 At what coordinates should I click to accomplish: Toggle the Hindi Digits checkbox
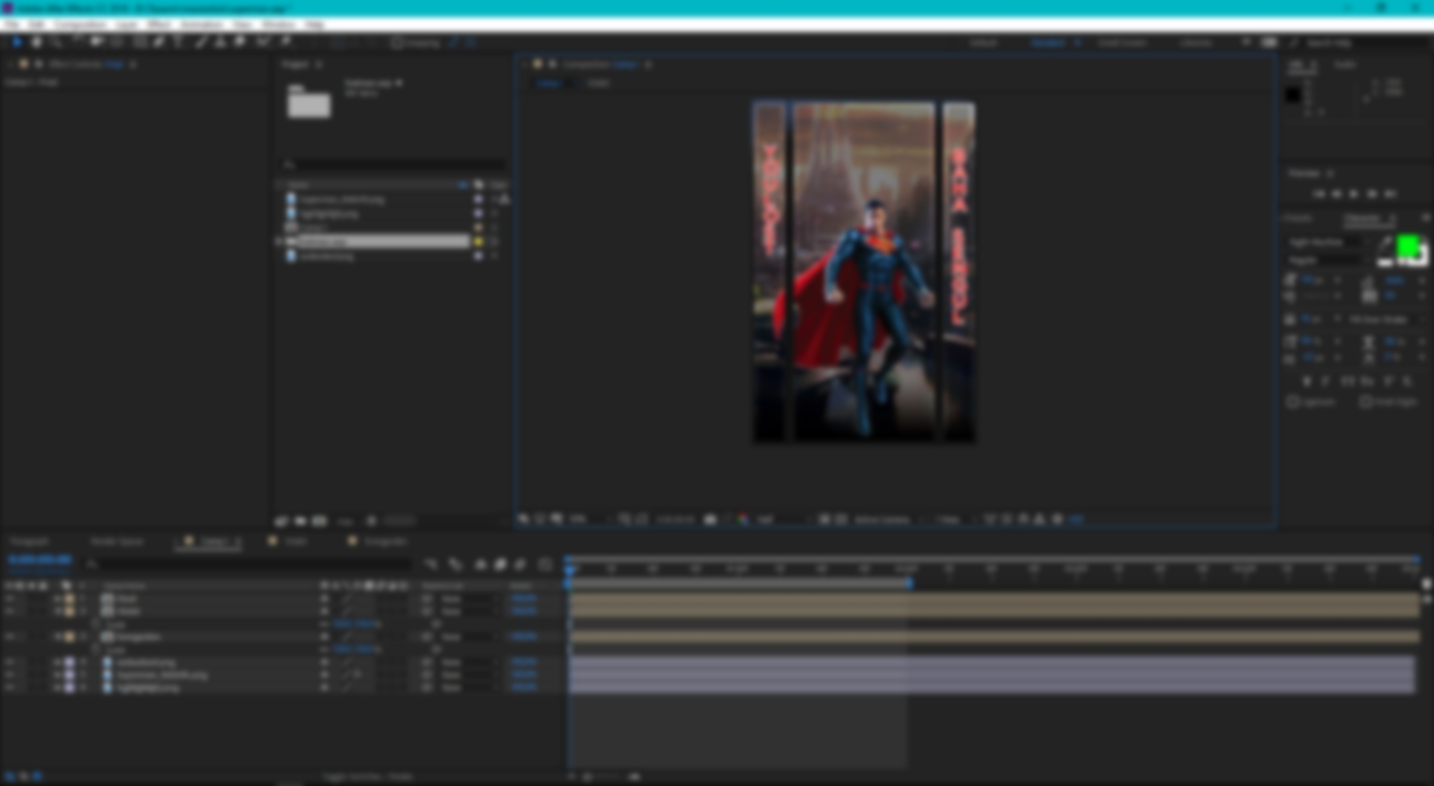[x=1365, y=402]
